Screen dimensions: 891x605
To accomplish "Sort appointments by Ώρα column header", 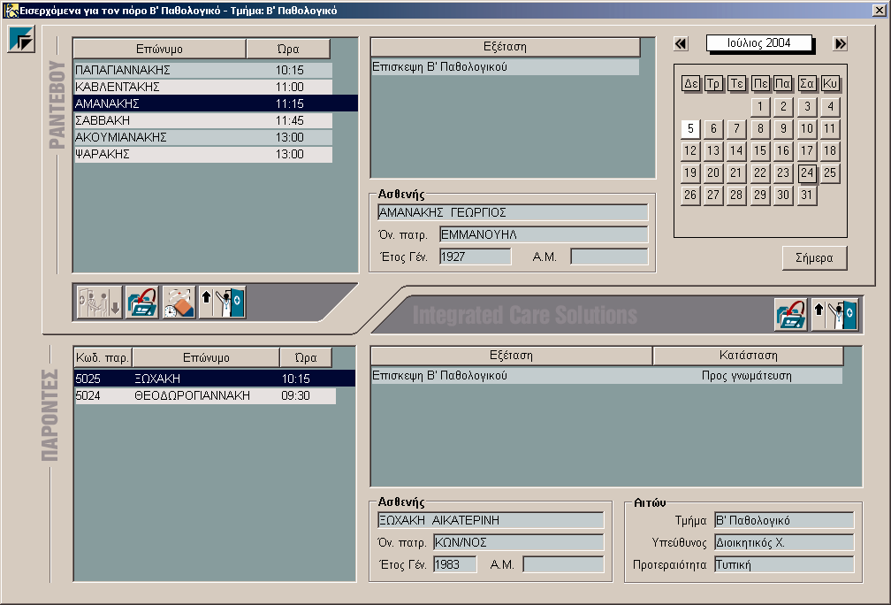I will click(288, 49).
